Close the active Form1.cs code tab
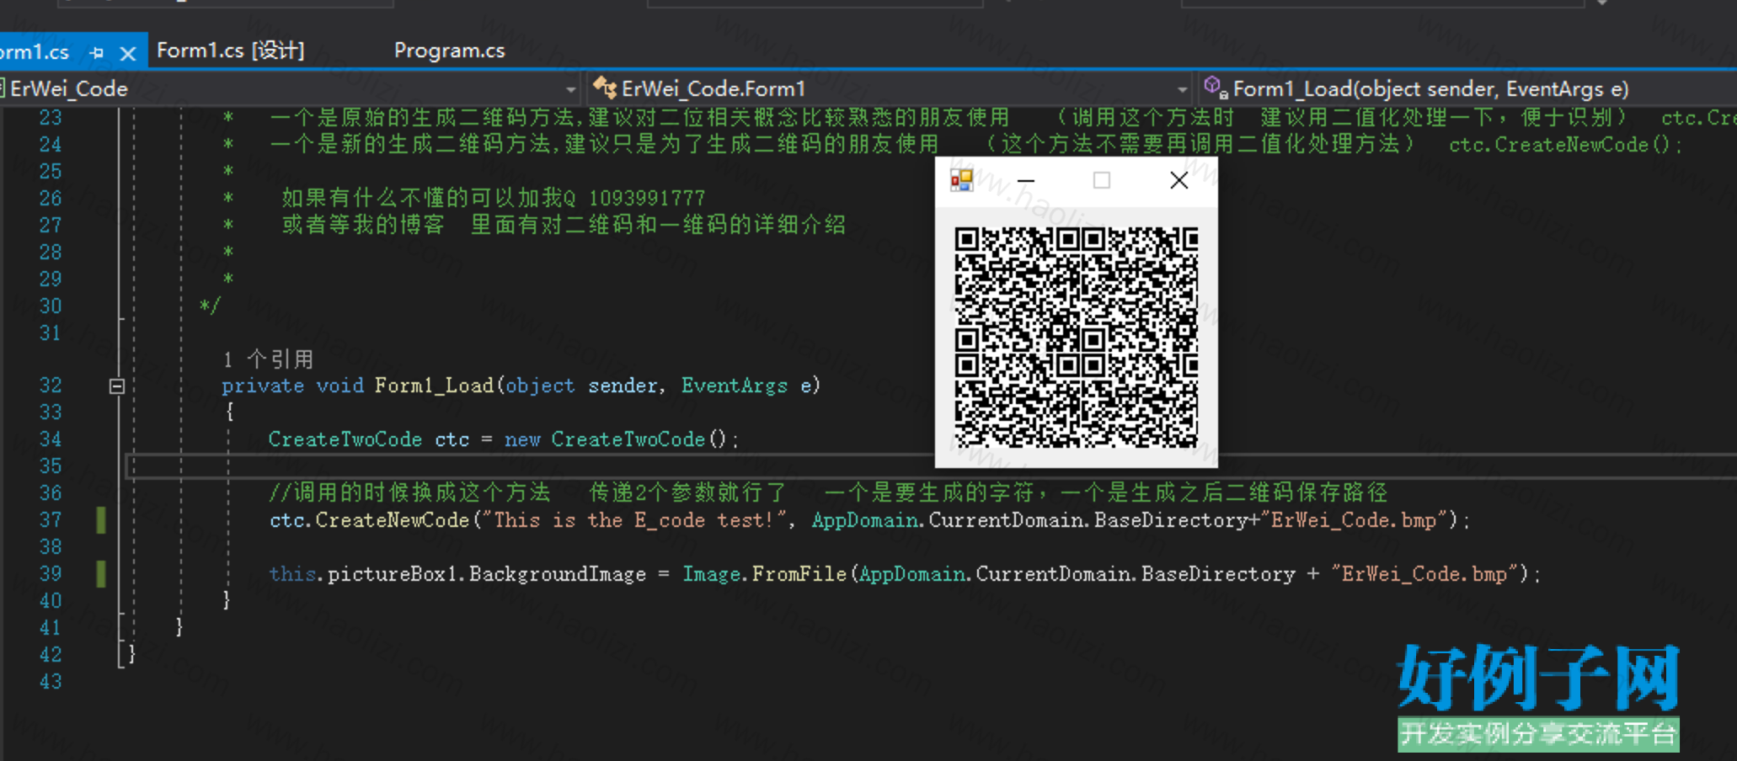 128,54
